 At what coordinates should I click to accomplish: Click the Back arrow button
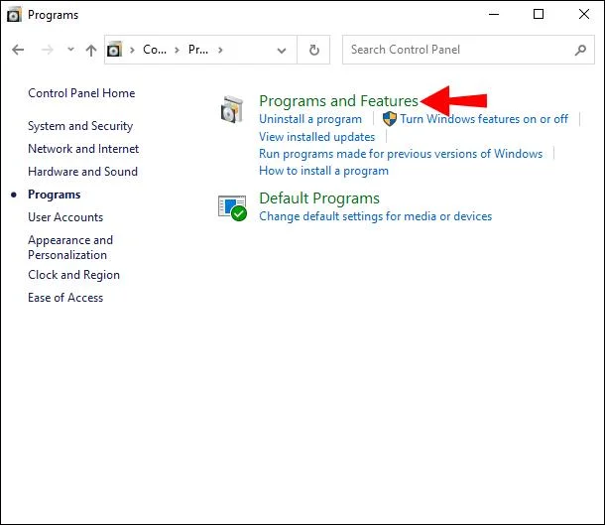18,50
